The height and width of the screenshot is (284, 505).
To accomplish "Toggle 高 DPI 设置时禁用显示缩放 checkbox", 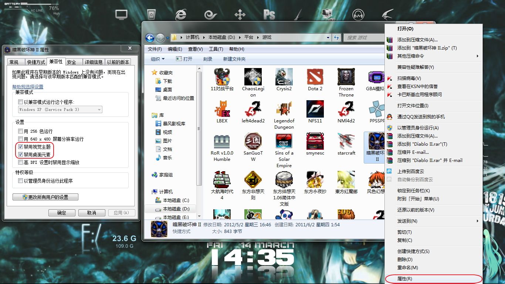I will [21, 162].
